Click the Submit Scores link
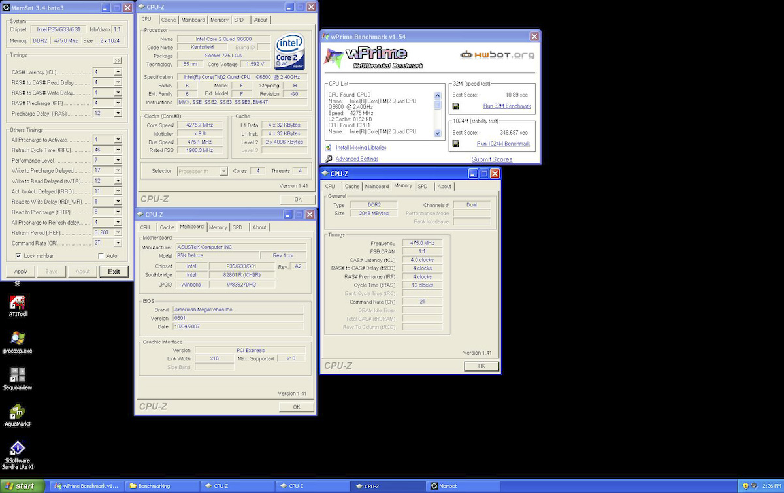784x493 pixels. pyautogui.click(x=492, y=159)
